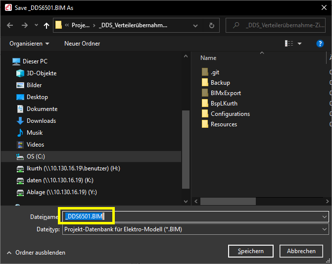Click the Downloads blue arrow icon
This screenshot has width=332, height=264.
click(20, 121)
